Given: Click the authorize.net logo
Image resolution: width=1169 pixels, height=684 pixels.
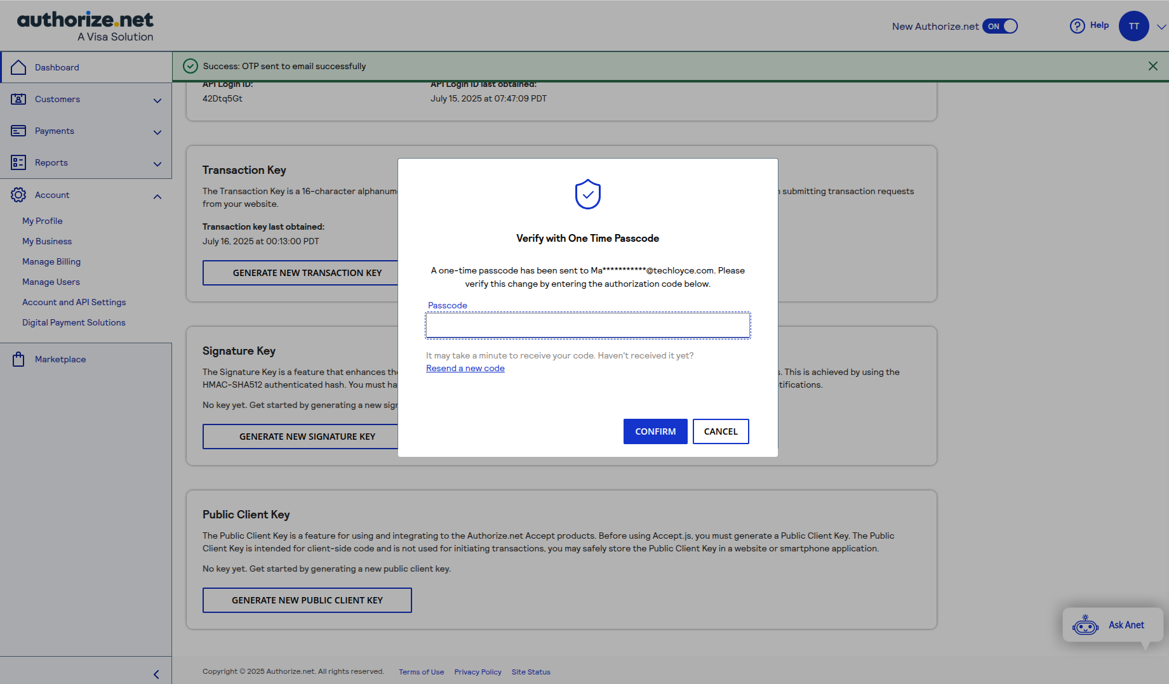Looking at the screenshot, I should pos(85,27).
